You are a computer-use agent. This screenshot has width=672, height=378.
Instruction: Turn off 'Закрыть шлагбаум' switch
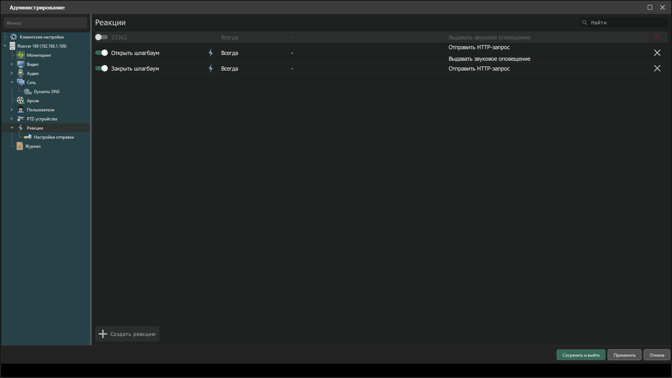coord(101,69)
